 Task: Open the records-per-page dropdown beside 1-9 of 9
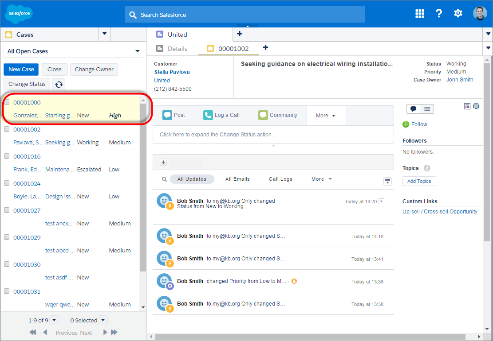[x=55, y=320]
